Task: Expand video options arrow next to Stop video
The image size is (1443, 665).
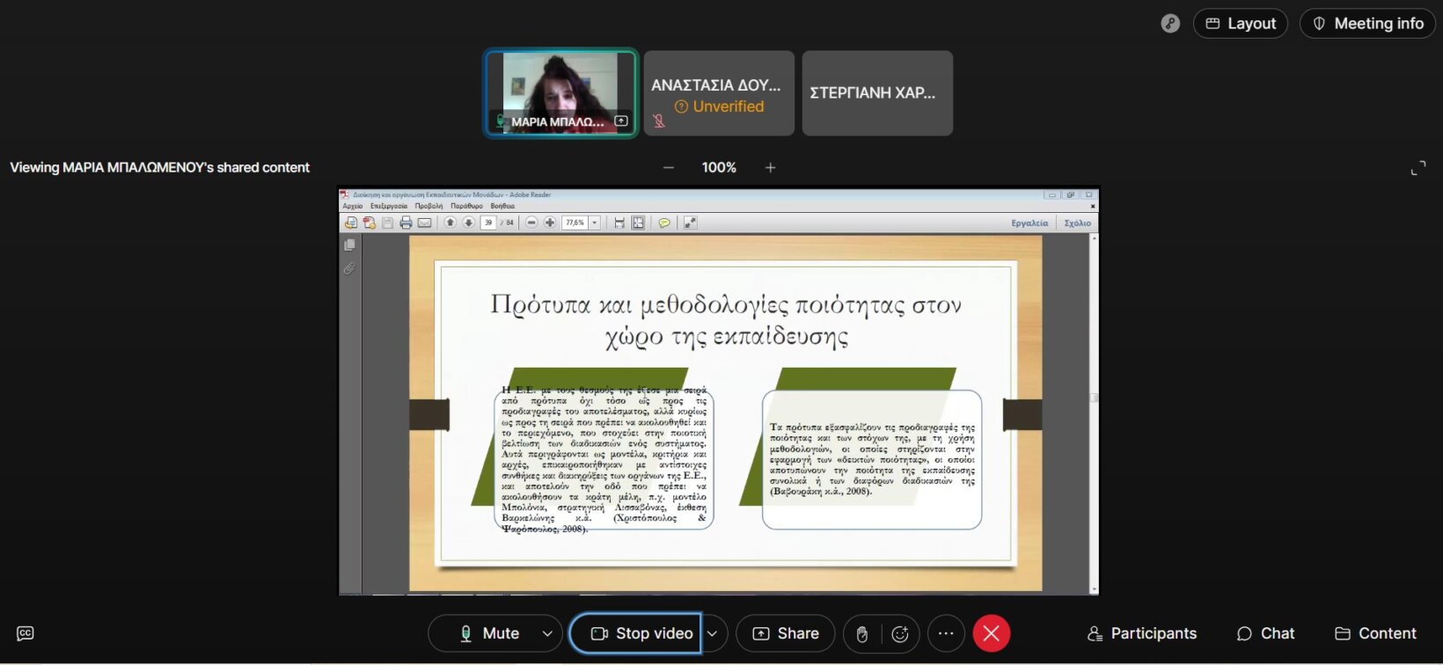Action: tap(713, 633)
